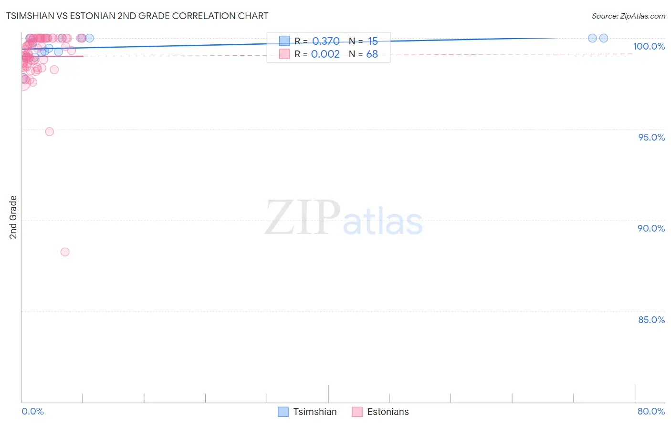The width and height of the screenshot is (671, 425).
Task: Click the 80.0% x-axis label
Action: click(x=651, y=411)
